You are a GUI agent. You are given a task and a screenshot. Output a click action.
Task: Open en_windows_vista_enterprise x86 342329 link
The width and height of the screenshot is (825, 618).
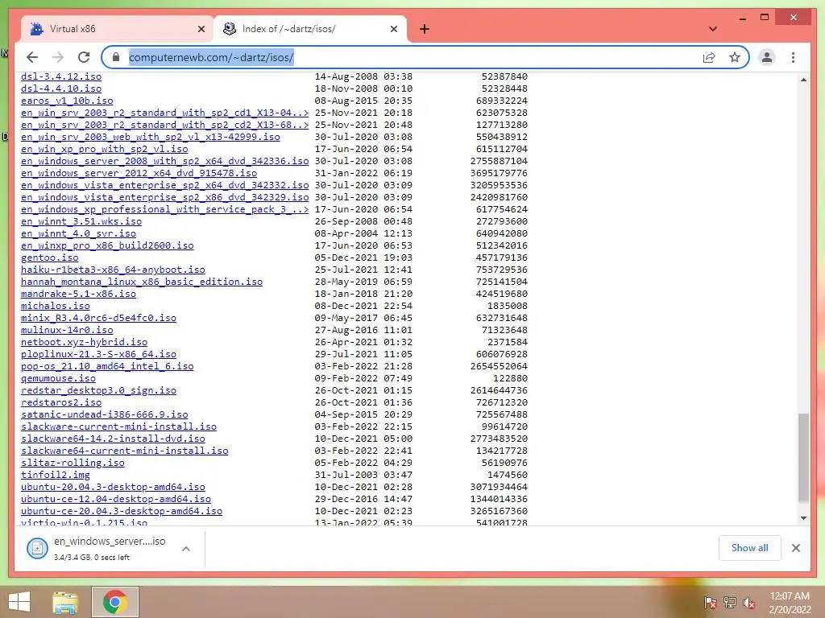click(x=164, y=198)
